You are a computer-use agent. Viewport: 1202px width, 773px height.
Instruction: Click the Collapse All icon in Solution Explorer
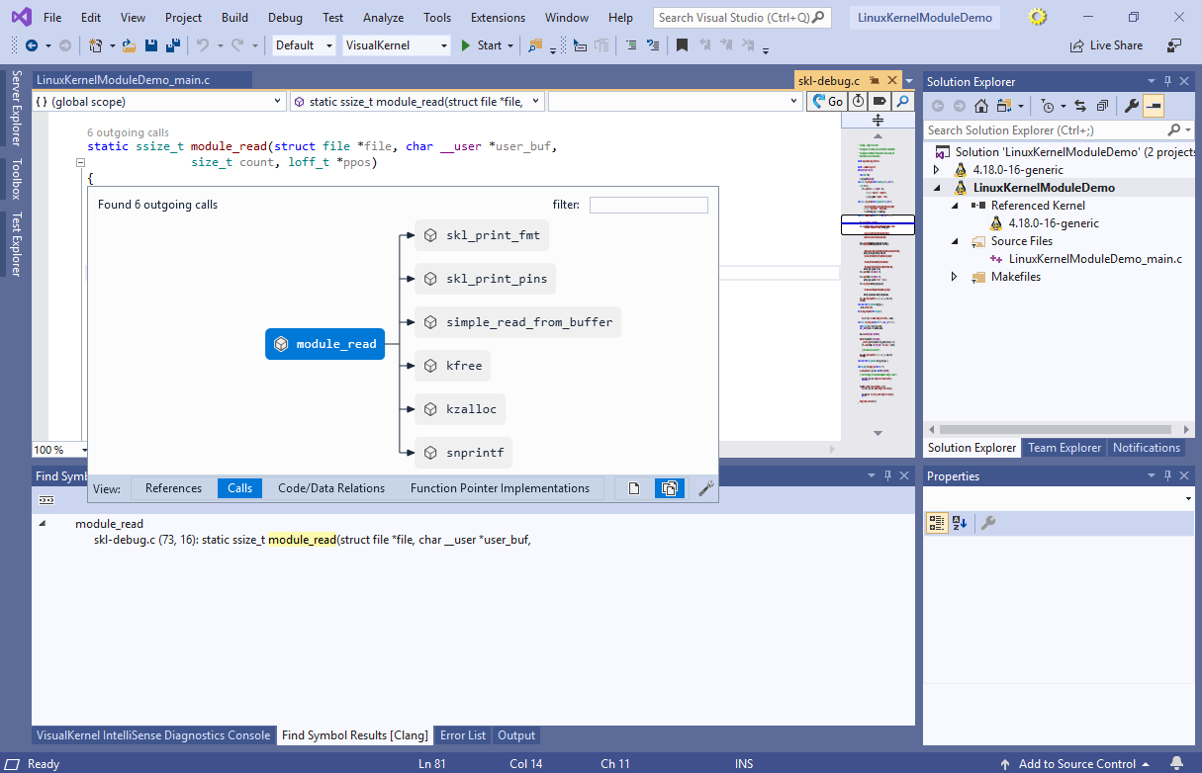(1102, 106)
